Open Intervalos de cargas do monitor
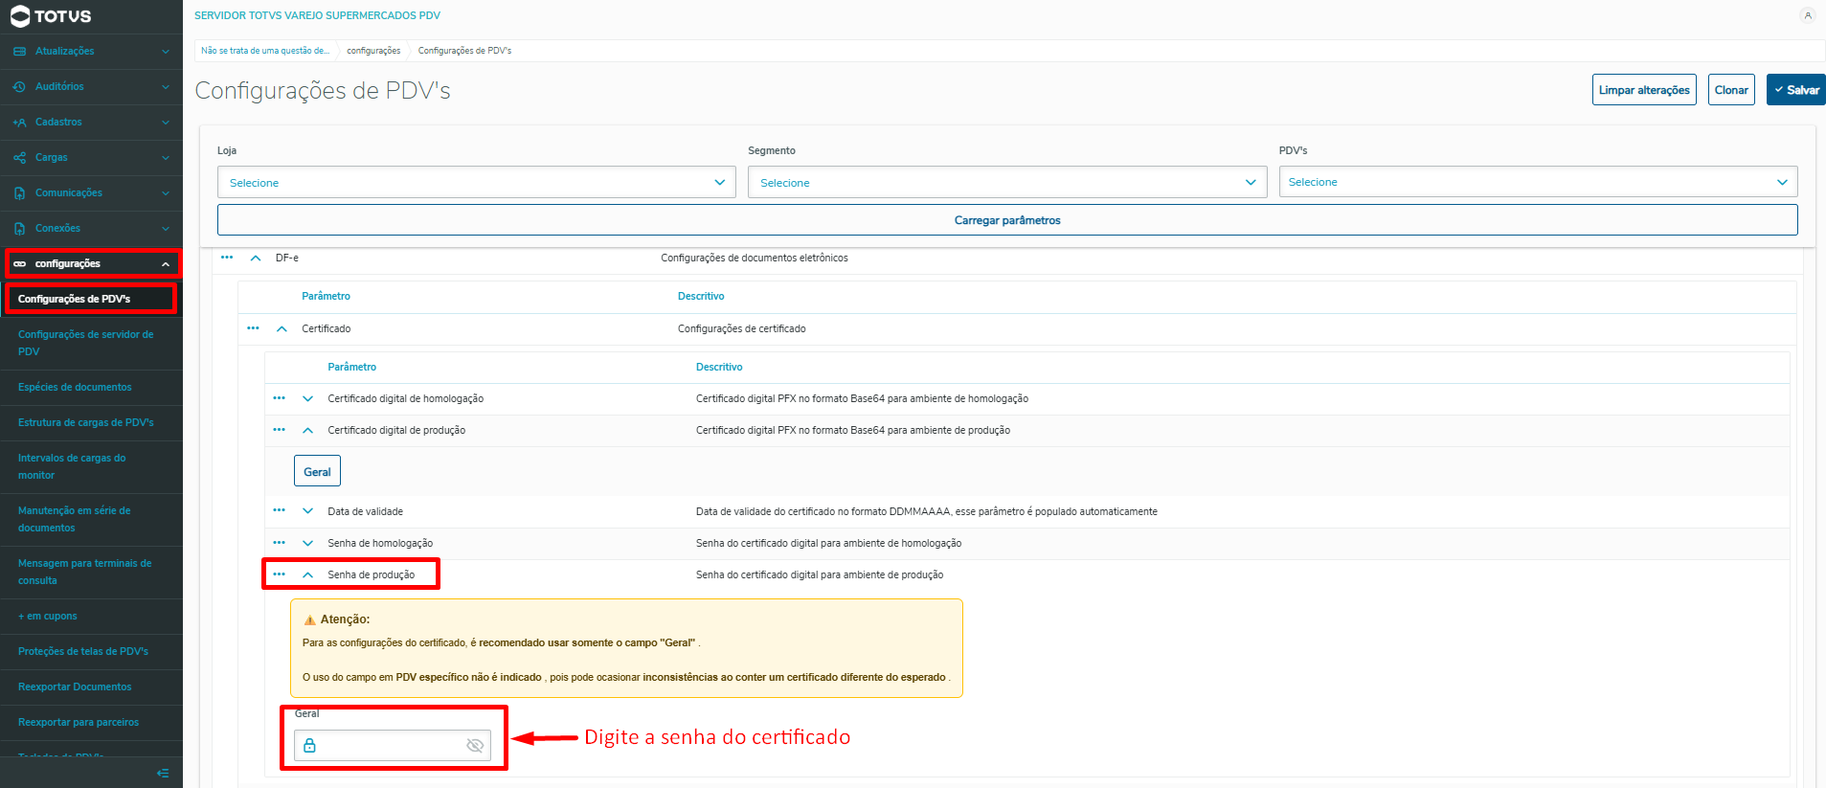 91,466
